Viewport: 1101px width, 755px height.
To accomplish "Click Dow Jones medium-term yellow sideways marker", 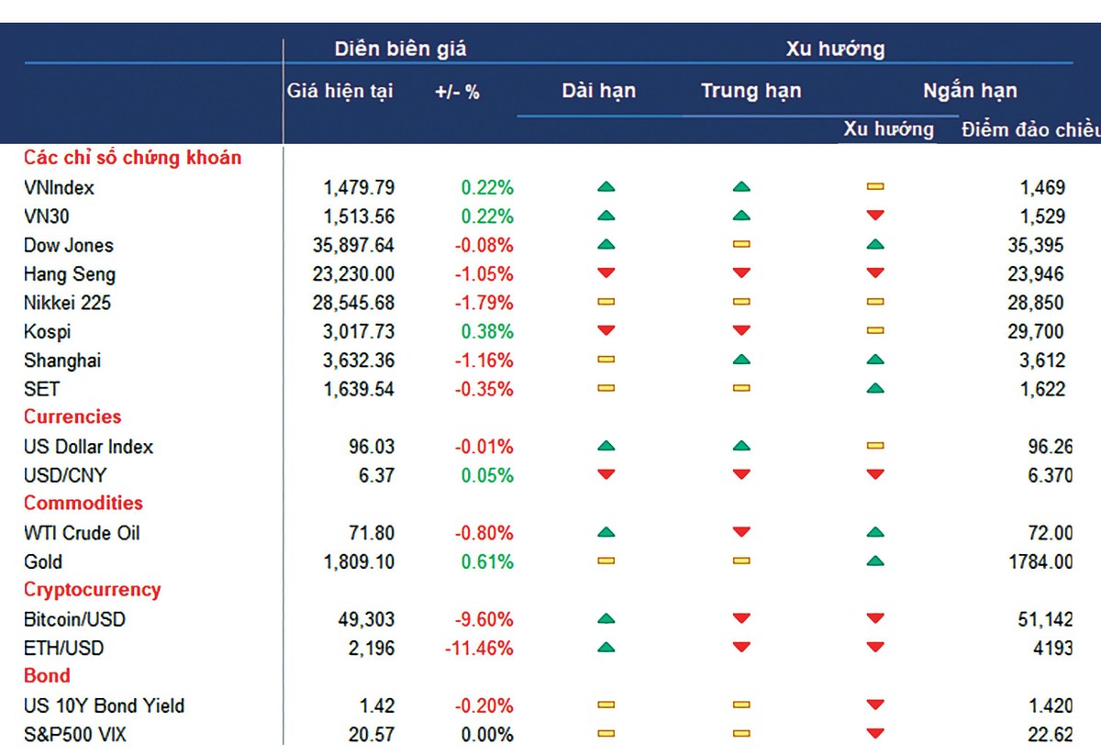I will pos(741,245).
